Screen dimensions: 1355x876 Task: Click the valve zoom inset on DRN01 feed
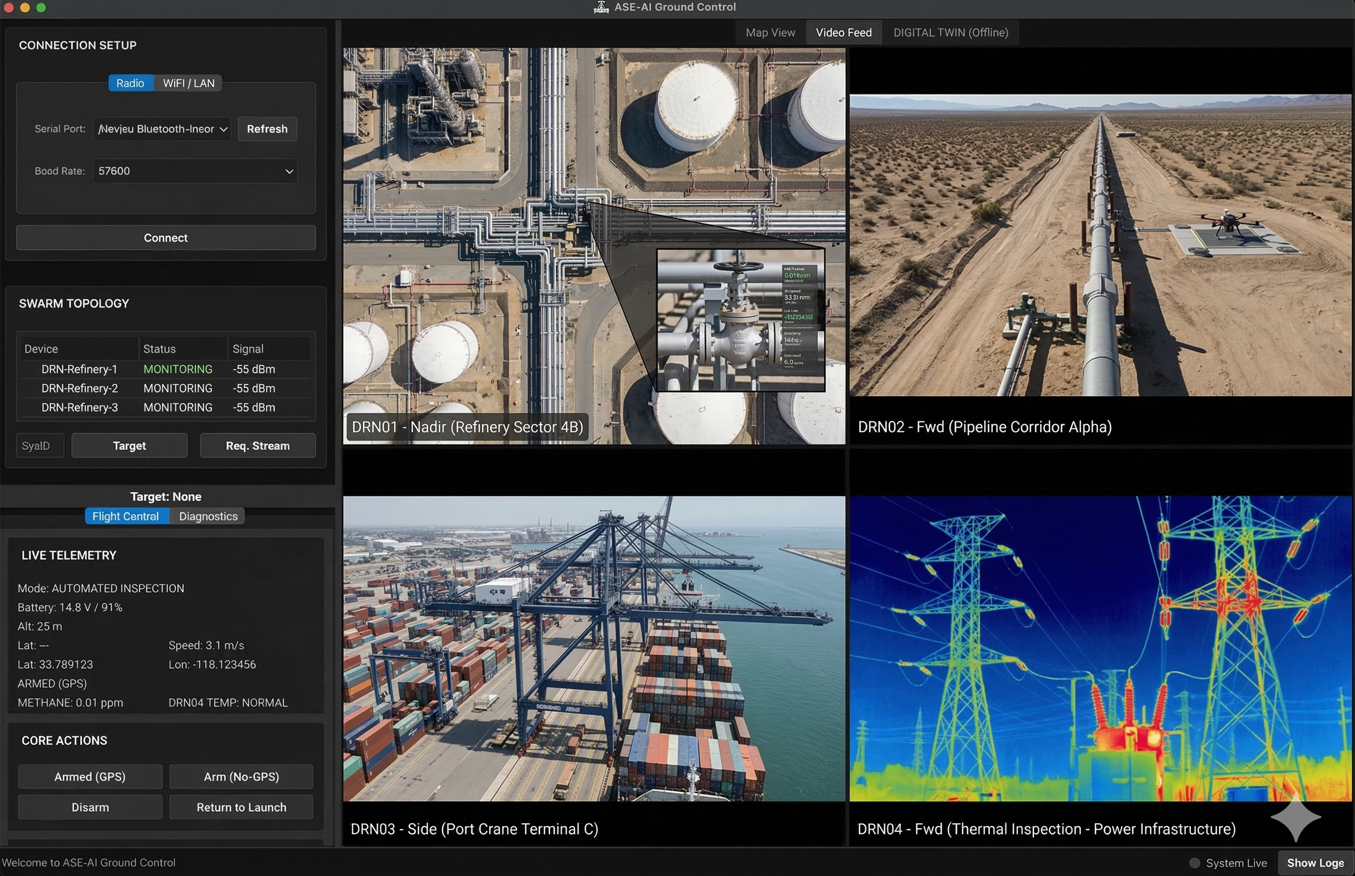740,320
